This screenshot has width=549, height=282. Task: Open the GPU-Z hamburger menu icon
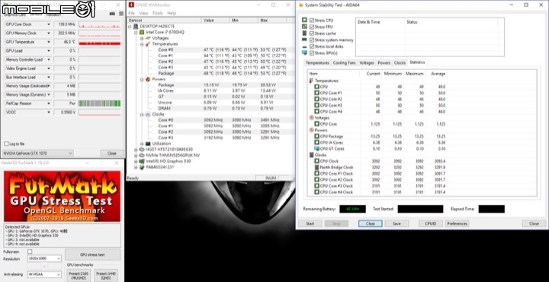(x=121, y=14)
